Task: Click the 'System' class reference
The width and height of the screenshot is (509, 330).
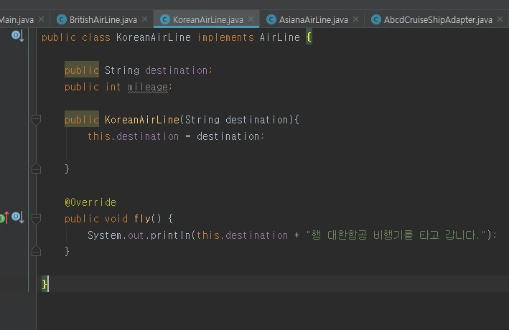Action: (x=104, y=235)
